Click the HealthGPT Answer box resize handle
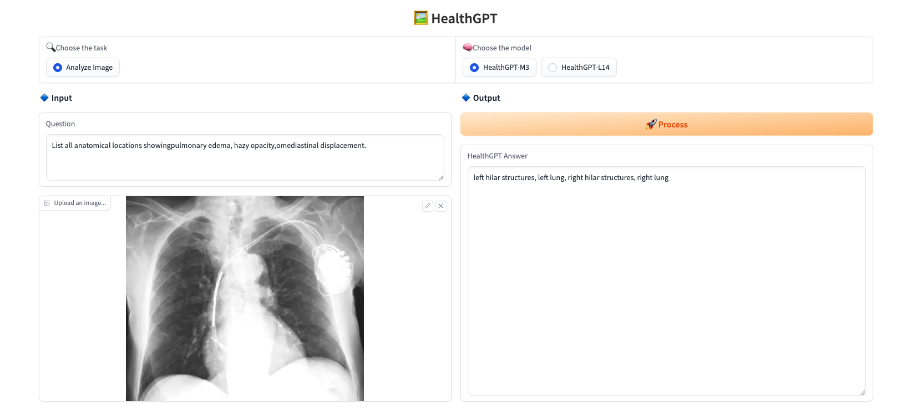 click(x=863, y=392)
